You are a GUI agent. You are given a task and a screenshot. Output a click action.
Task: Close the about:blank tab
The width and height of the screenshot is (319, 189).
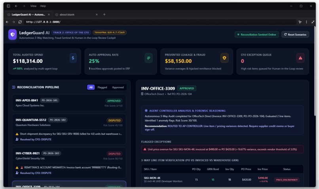pos(97,14)
